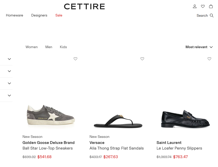Select the Kids category tab
218x167 pixels.
[x=63, y=47]
